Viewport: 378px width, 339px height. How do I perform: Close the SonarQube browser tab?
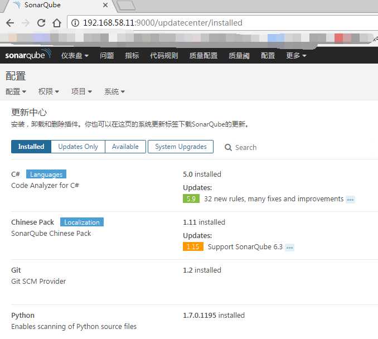105,5
